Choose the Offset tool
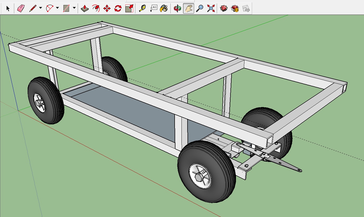The image size is (364, 217). click(x=96, y=8)
